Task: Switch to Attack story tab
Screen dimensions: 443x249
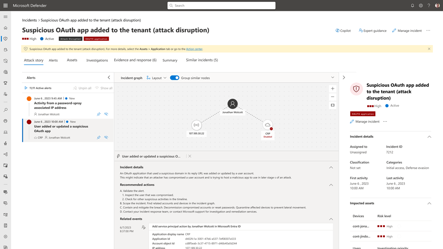Action: (x=34, y=60)
